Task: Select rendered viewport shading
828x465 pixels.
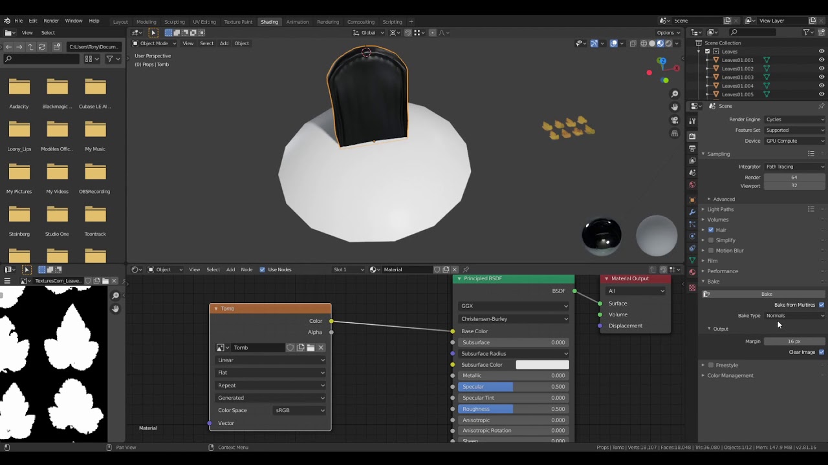Action: (669, 43)
